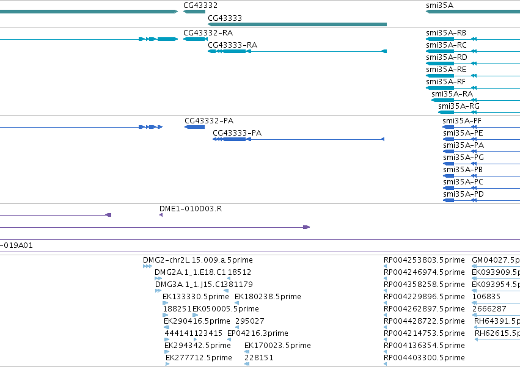Select the CG43333-PA protein label
The width and height of the screenshot is (520, 367).
237,133
